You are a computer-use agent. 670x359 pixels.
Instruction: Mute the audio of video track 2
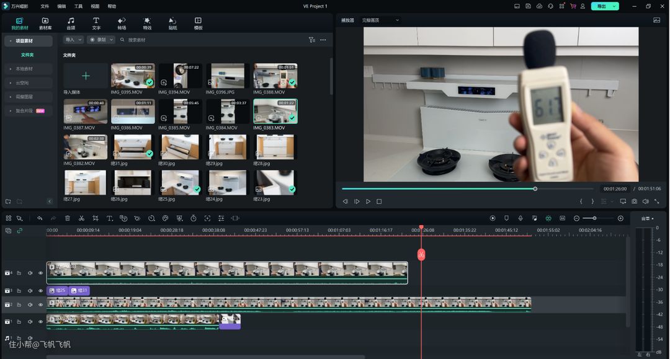[30, 305]
